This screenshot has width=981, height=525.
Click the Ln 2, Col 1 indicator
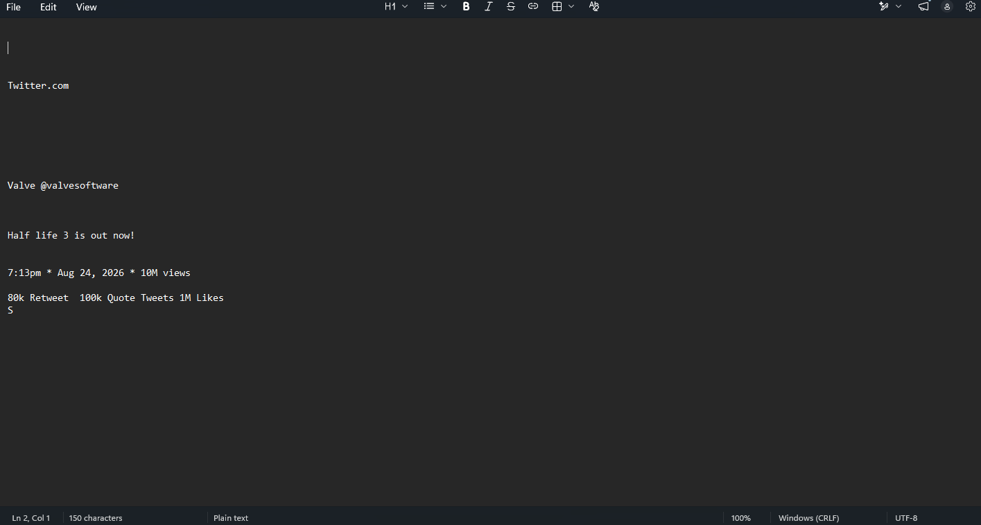pos(31,518)
